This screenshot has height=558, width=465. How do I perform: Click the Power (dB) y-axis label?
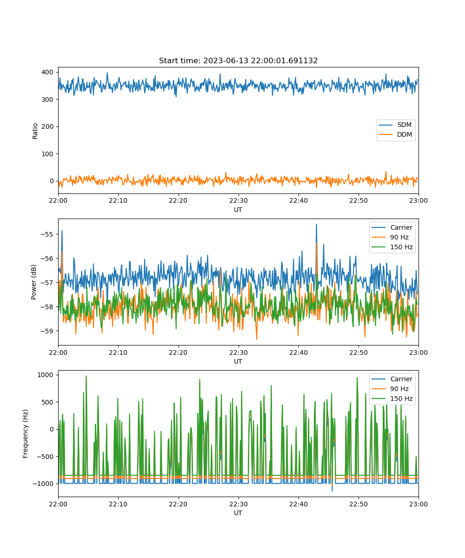(34, 282)
